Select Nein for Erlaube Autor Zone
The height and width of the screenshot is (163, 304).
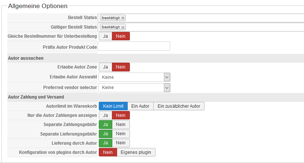(121, 67)
